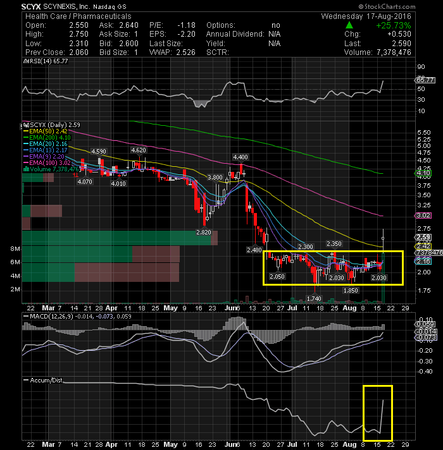Click the 5.50 price axis label

(x=424, y=133)
